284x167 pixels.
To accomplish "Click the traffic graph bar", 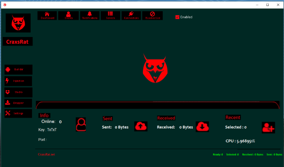I will coord(157,105).
